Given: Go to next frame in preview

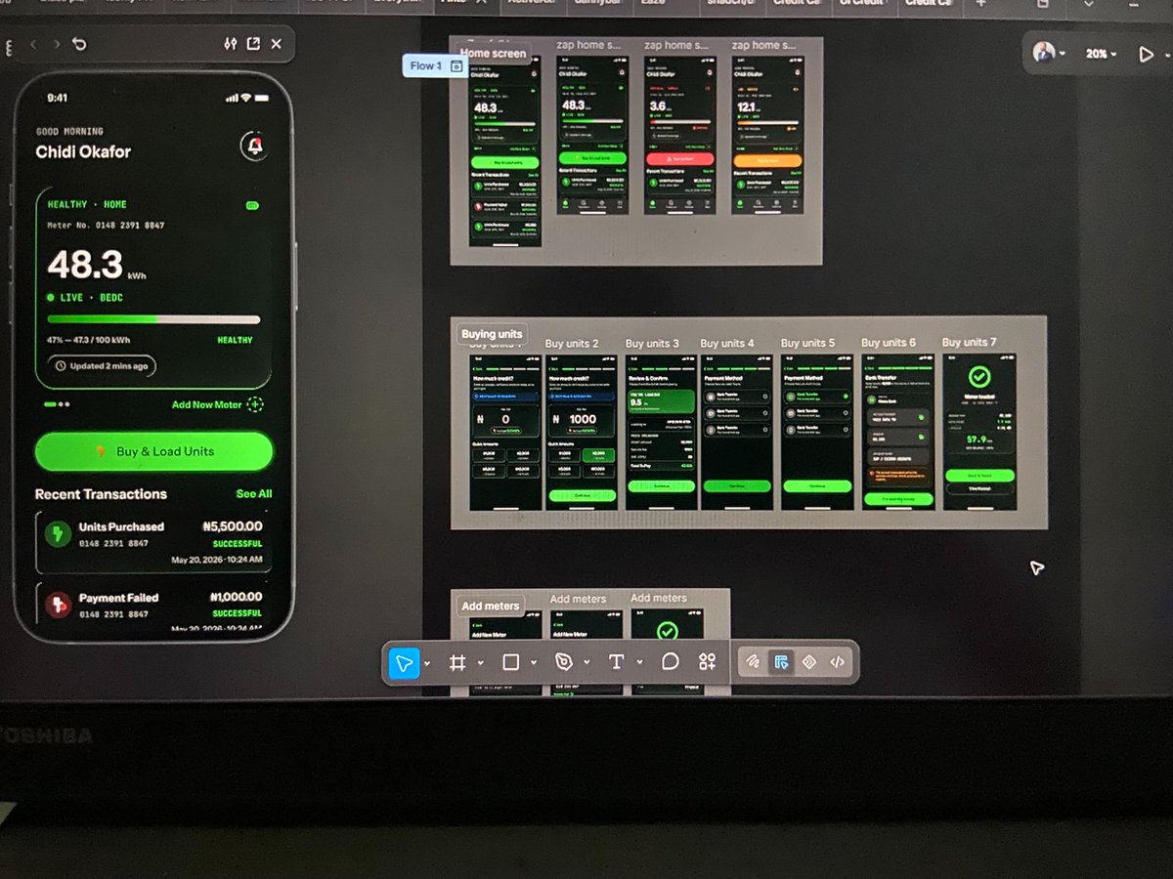Looking at the screenshot, I should point(56,44).
